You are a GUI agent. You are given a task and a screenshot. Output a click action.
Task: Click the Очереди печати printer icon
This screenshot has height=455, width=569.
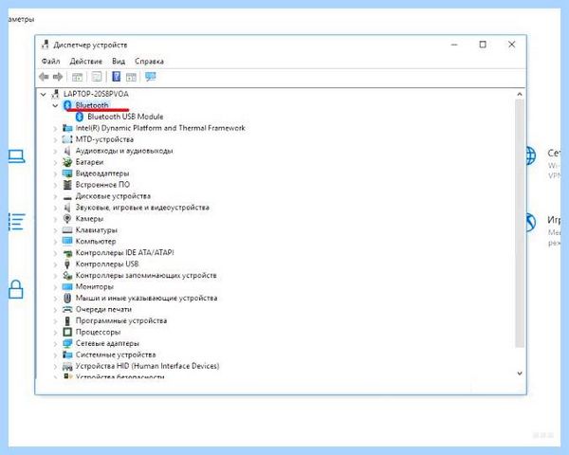click(x=67, y=310)
